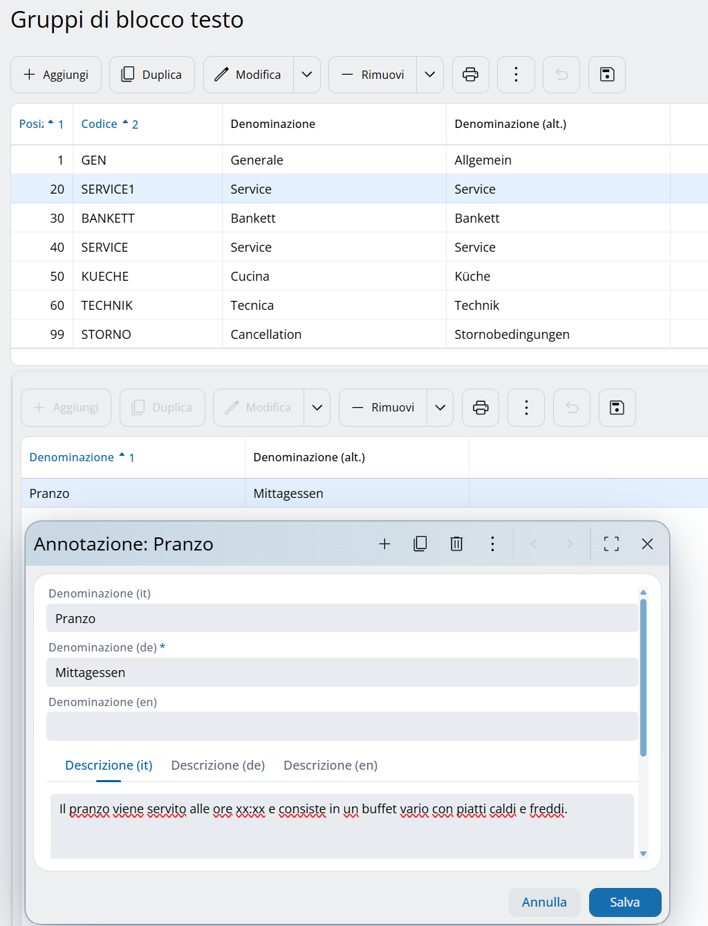Expand the Modifica dropdown arrow in top toolbar
The height and width of the screenshot is (926, 708).
point(306,75)
